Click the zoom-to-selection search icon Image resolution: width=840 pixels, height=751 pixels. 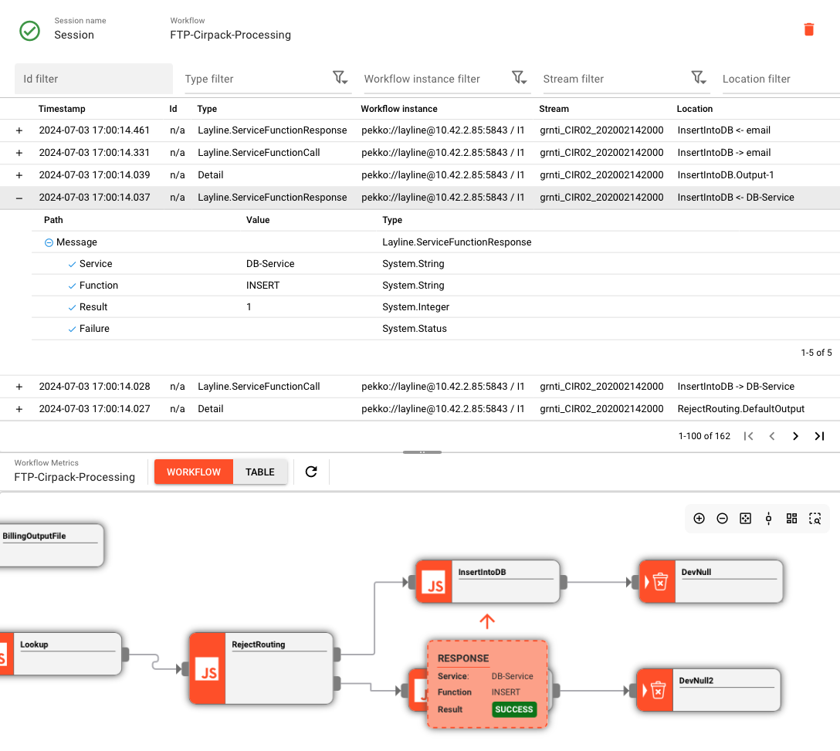coord(815,518)
